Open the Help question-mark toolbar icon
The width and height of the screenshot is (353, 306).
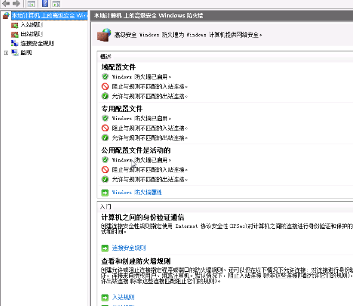tap(45, 3)
